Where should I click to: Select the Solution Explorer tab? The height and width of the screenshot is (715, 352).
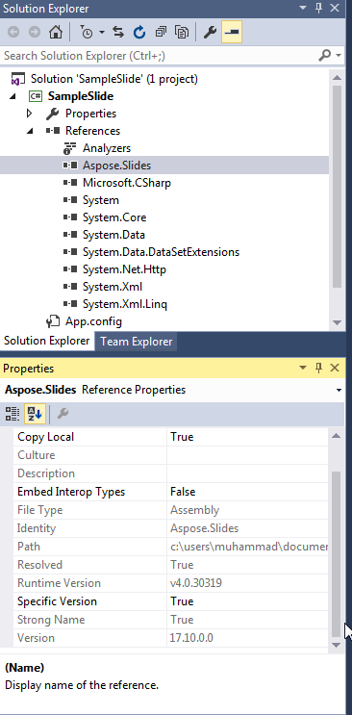point(46,341)
